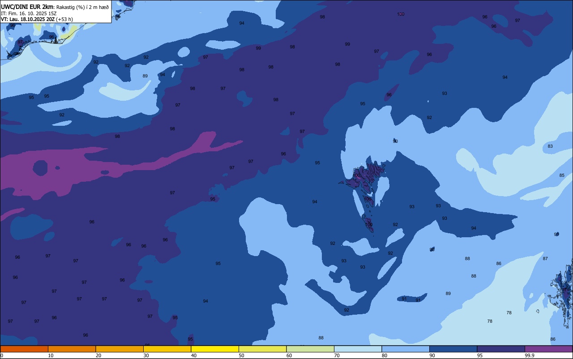The height and width of the screenshot is (359, 573).
Task: Pick the purple legend swatch above 99.9
Action: tap(549, 349)
